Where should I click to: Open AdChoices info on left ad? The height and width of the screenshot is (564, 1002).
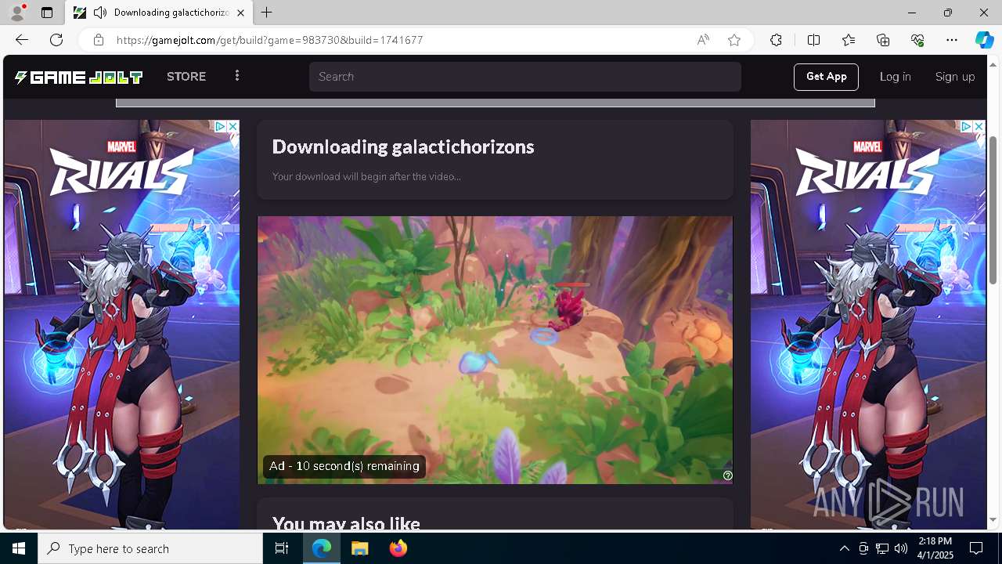coord(221,126)
